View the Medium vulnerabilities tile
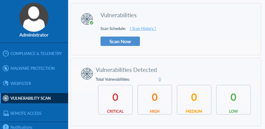The image size is (265, 129). point(194,100)
